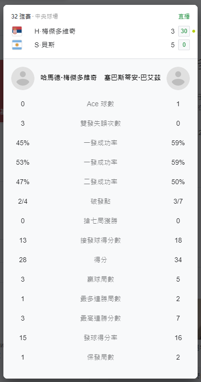Click the Serbia flag icon
This screenshot has width=201, height=382.
(17, 31)
